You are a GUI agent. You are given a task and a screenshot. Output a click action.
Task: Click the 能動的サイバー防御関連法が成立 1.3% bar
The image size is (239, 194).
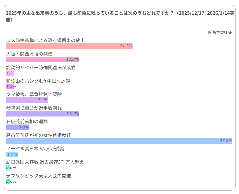(10, 73)
